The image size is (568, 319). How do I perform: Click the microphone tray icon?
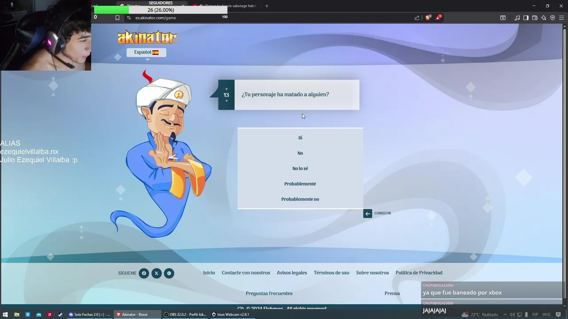(526, 315)
